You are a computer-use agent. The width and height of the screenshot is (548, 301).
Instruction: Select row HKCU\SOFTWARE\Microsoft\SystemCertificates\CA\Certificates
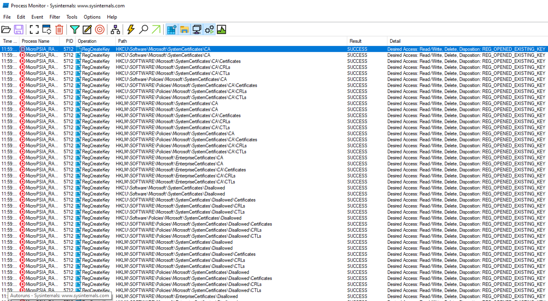tap(274, 61)
